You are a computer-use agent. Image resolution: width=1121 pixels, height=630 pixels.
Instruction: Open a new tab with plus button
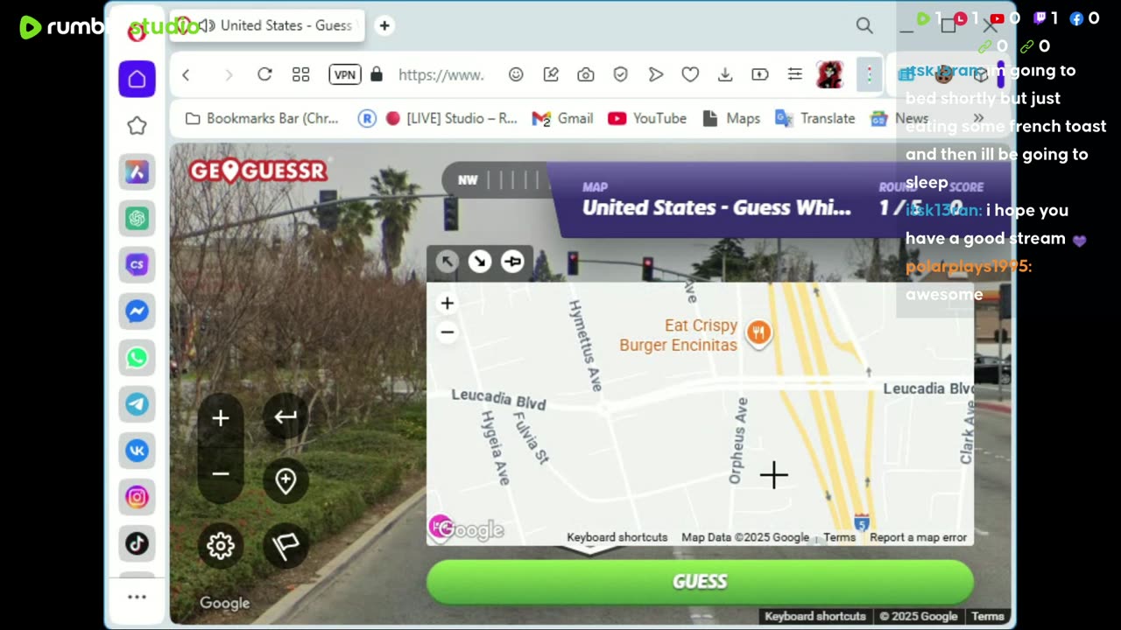(x=384, y=25)
